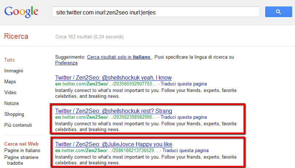The height and width of the screenshot is (168, 295).
Task: Open result '@shellshockuk rest? Strang'
Action: coord(113,111)
